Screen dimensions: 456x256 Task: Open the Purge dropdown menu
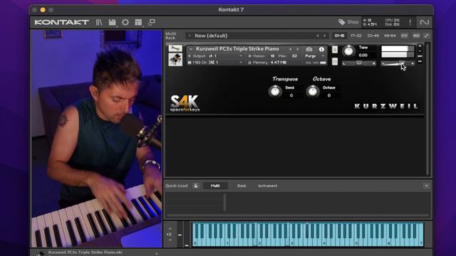(x=315, y=56)
